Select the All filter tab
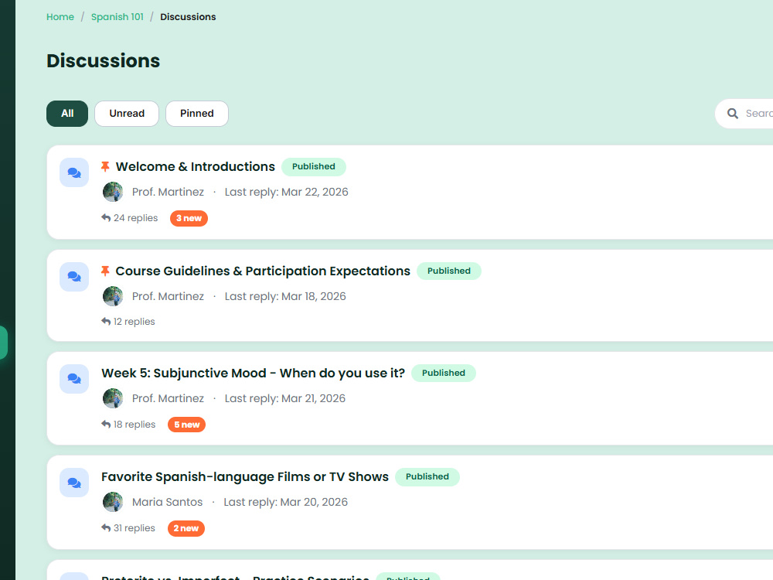The image size is (773, 580). (67, 114)
